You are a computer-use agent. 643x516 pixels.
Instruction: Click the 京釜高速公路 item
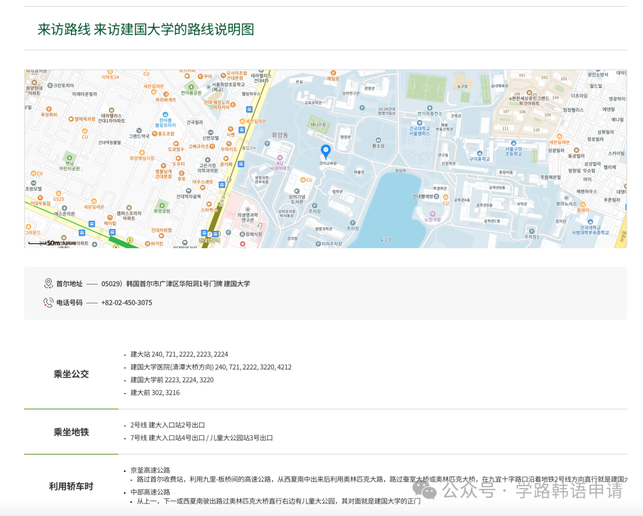click(x=150, y=470)
